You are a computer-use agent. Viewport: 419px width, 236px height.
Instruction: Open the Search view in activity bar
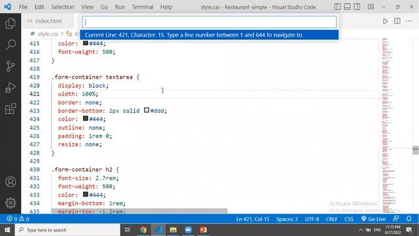click(10, 45)
